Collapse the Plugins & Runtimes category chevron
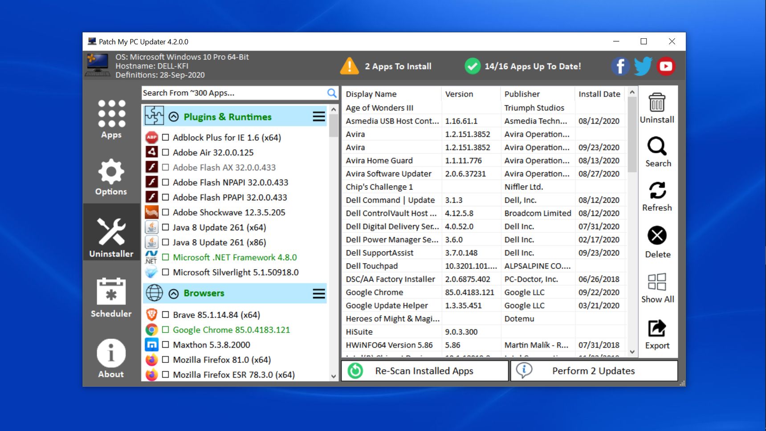 174,117
